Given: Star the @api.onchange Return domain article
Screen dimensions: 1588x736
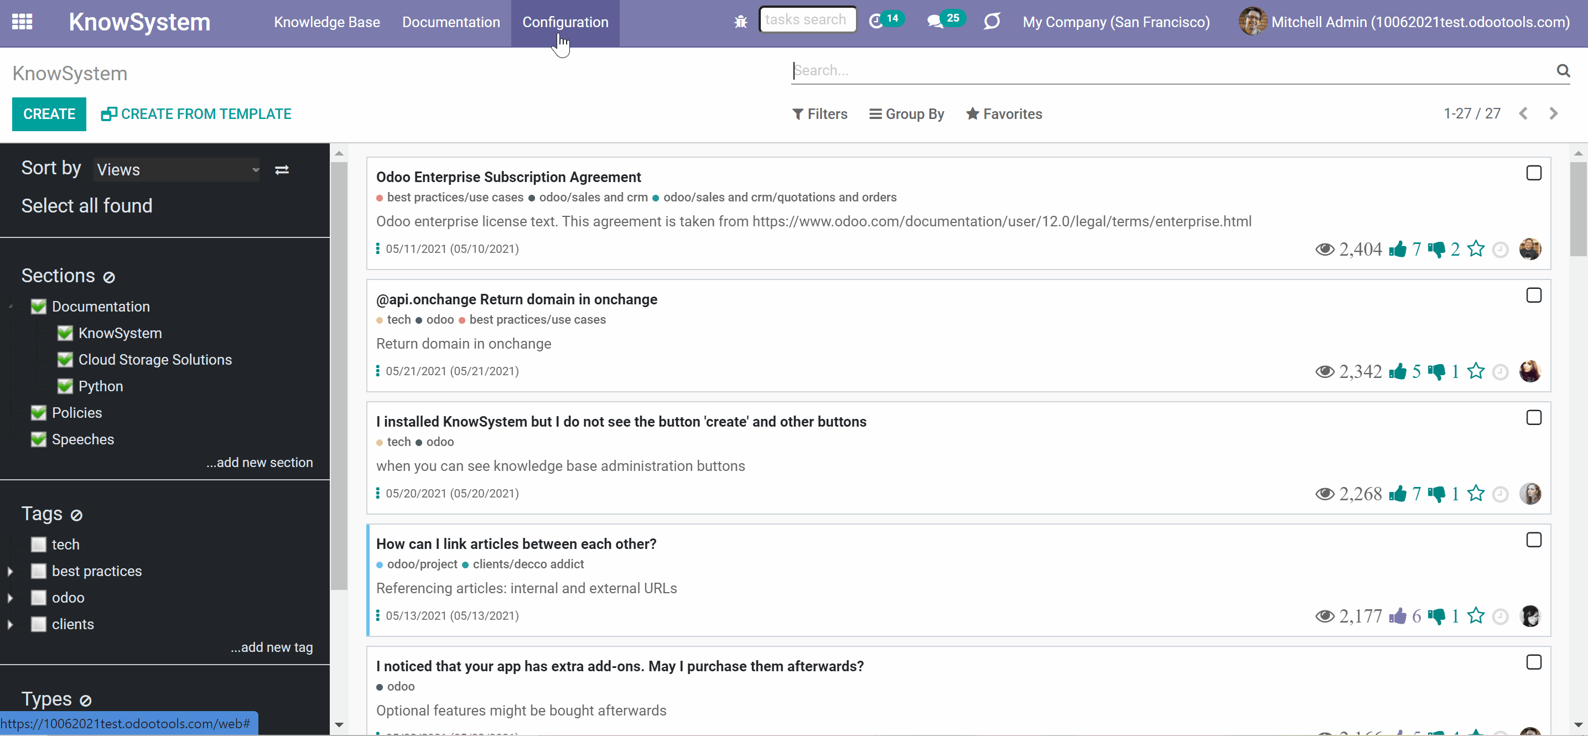Looking at the screenshot, I should tap(1476, 371).
